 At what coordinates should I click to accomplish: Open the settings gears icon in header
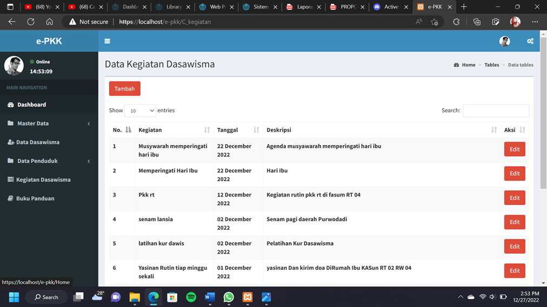530,41
